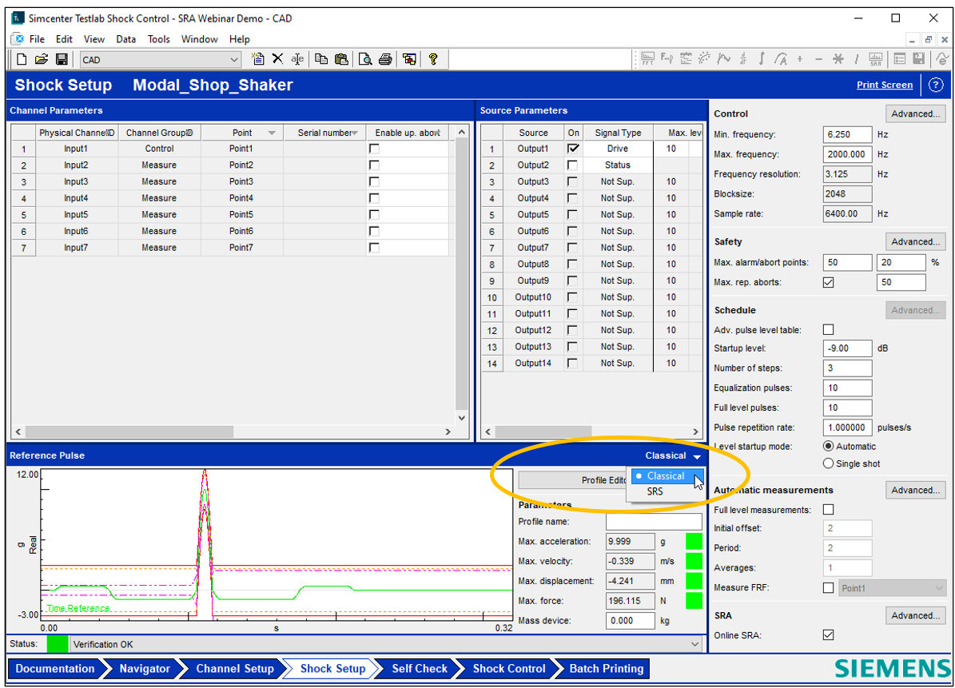
Task: Click the Paste clipboard icon
Action: point(341,59)
